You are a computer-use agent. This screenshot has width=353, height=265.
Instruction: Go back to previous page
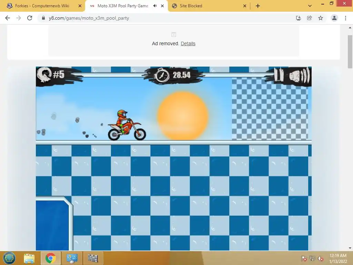[x=8, y=18]
